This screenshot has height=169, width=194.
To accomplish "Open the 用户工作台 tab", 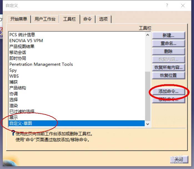I will pos(45,19).
